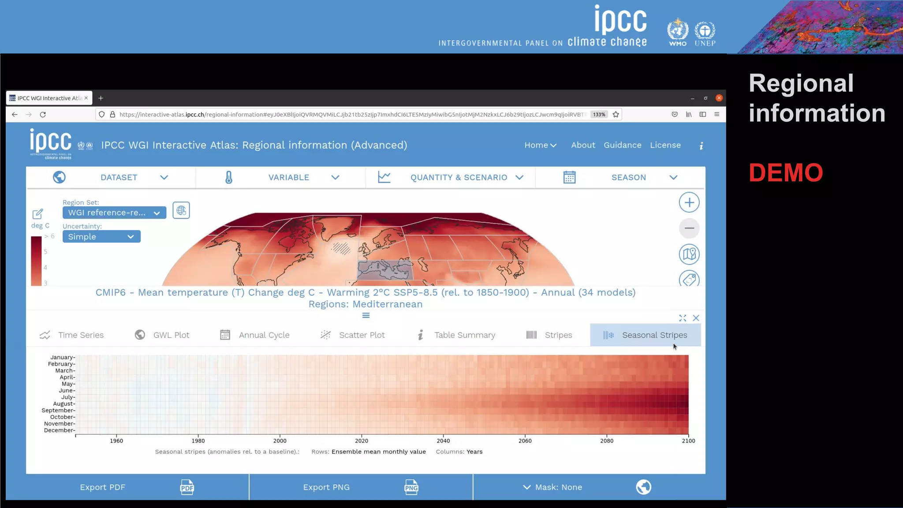Click the thermometer Variable icon
The width and height of the screenshot is (903, 508).
[x=229, y=177]
